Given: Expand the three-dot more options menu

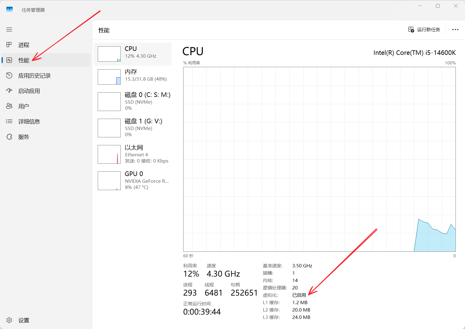Looking at the screenshot, I should [455, 29].
